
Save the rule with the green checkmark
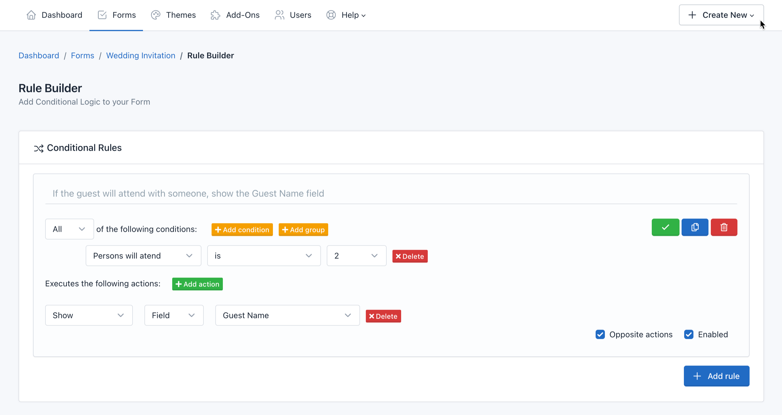(x=665, y=227)
